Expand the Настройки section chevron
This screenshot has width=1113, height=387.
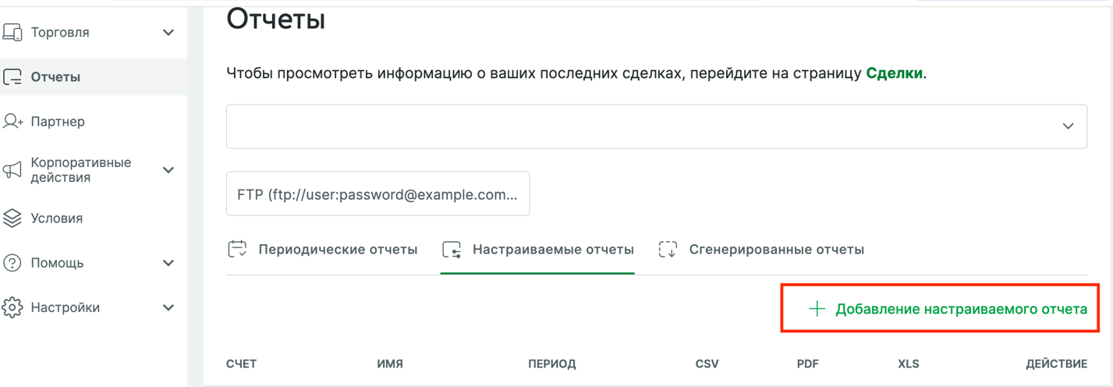[x=168, y=307]
